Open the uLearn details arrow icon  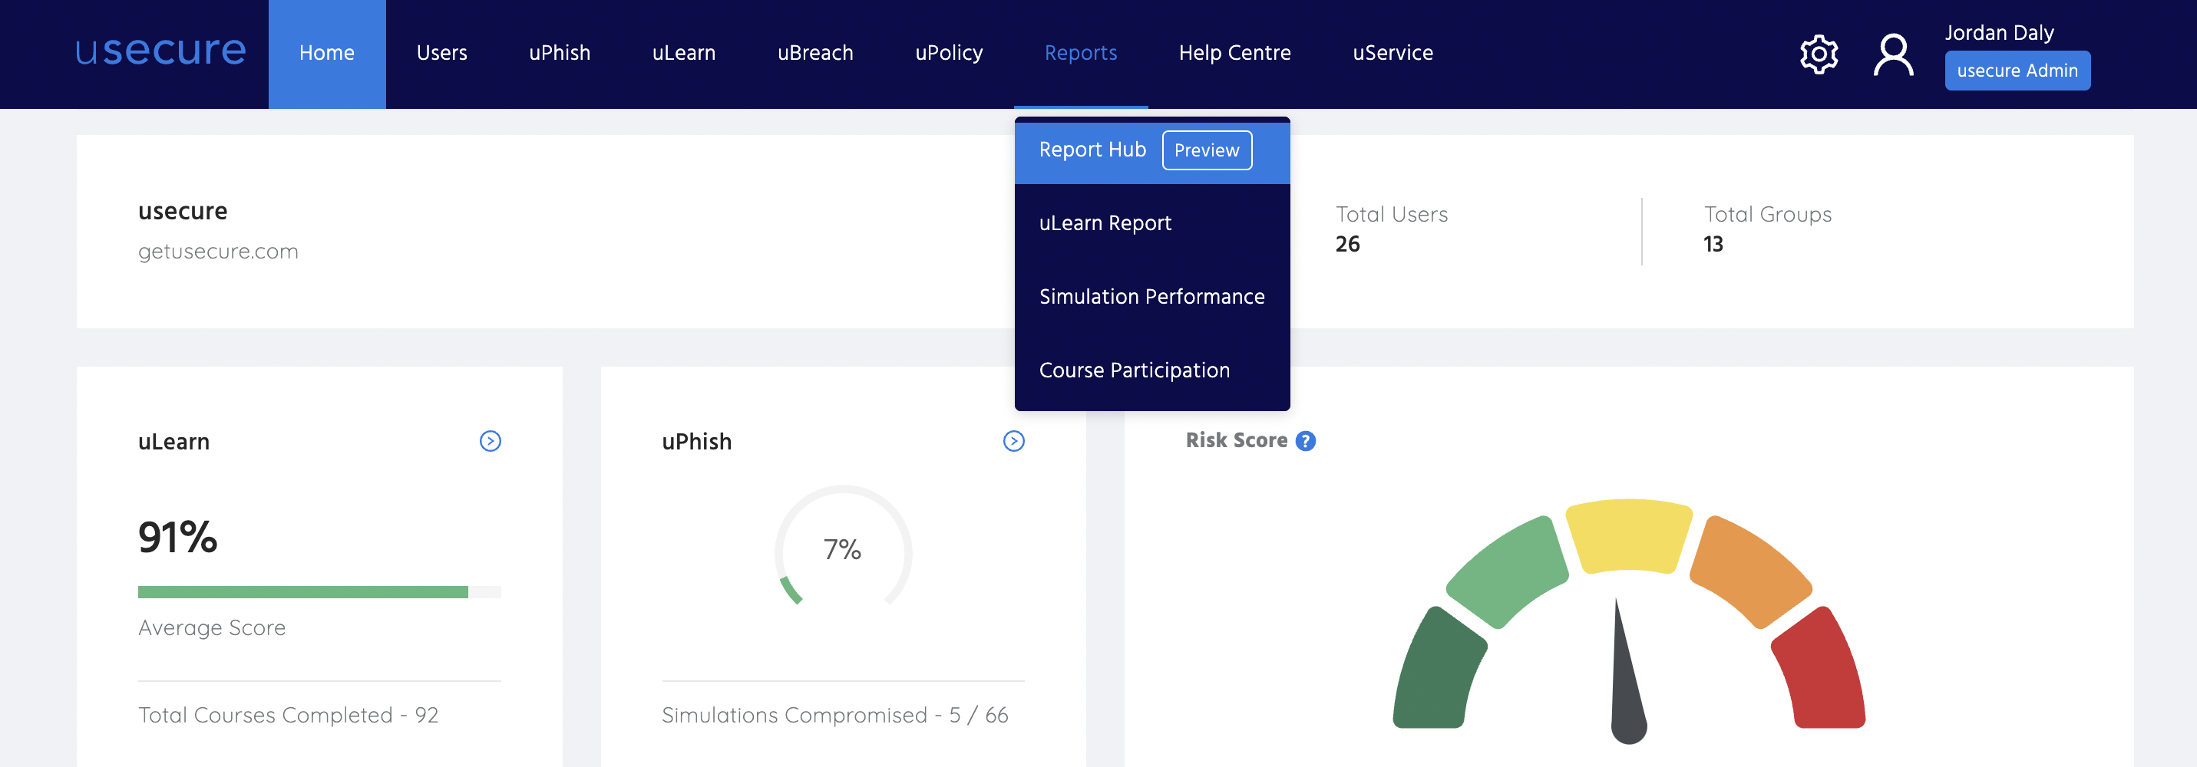coord(490,440)
